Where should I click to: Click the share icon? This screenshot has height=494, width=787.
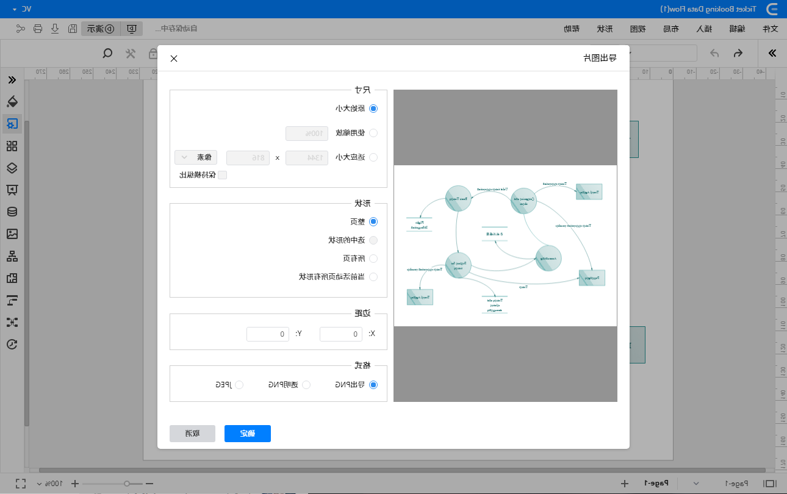(x=21, y=29)
